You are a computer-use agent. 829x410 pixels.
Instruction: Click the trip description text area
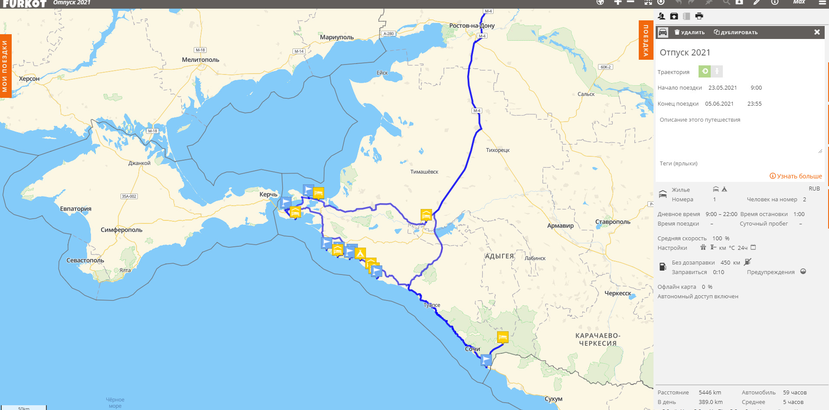tap(740, 134)
